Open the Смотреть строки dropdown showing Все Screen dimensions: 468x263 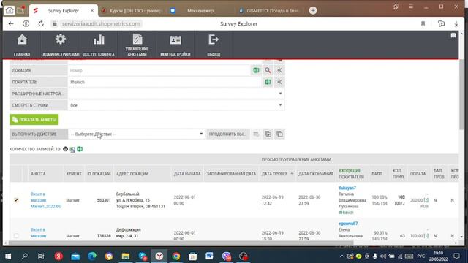(176, 105)
